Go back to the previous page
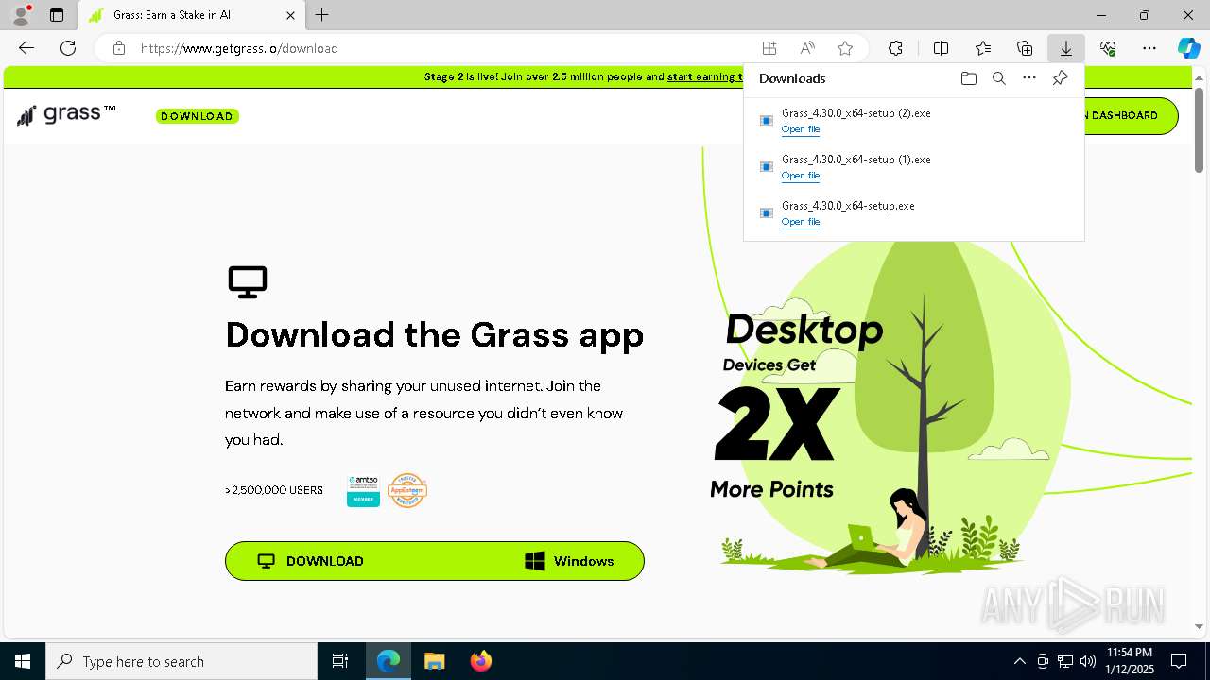1210x680 pixels. click(26, 48)
